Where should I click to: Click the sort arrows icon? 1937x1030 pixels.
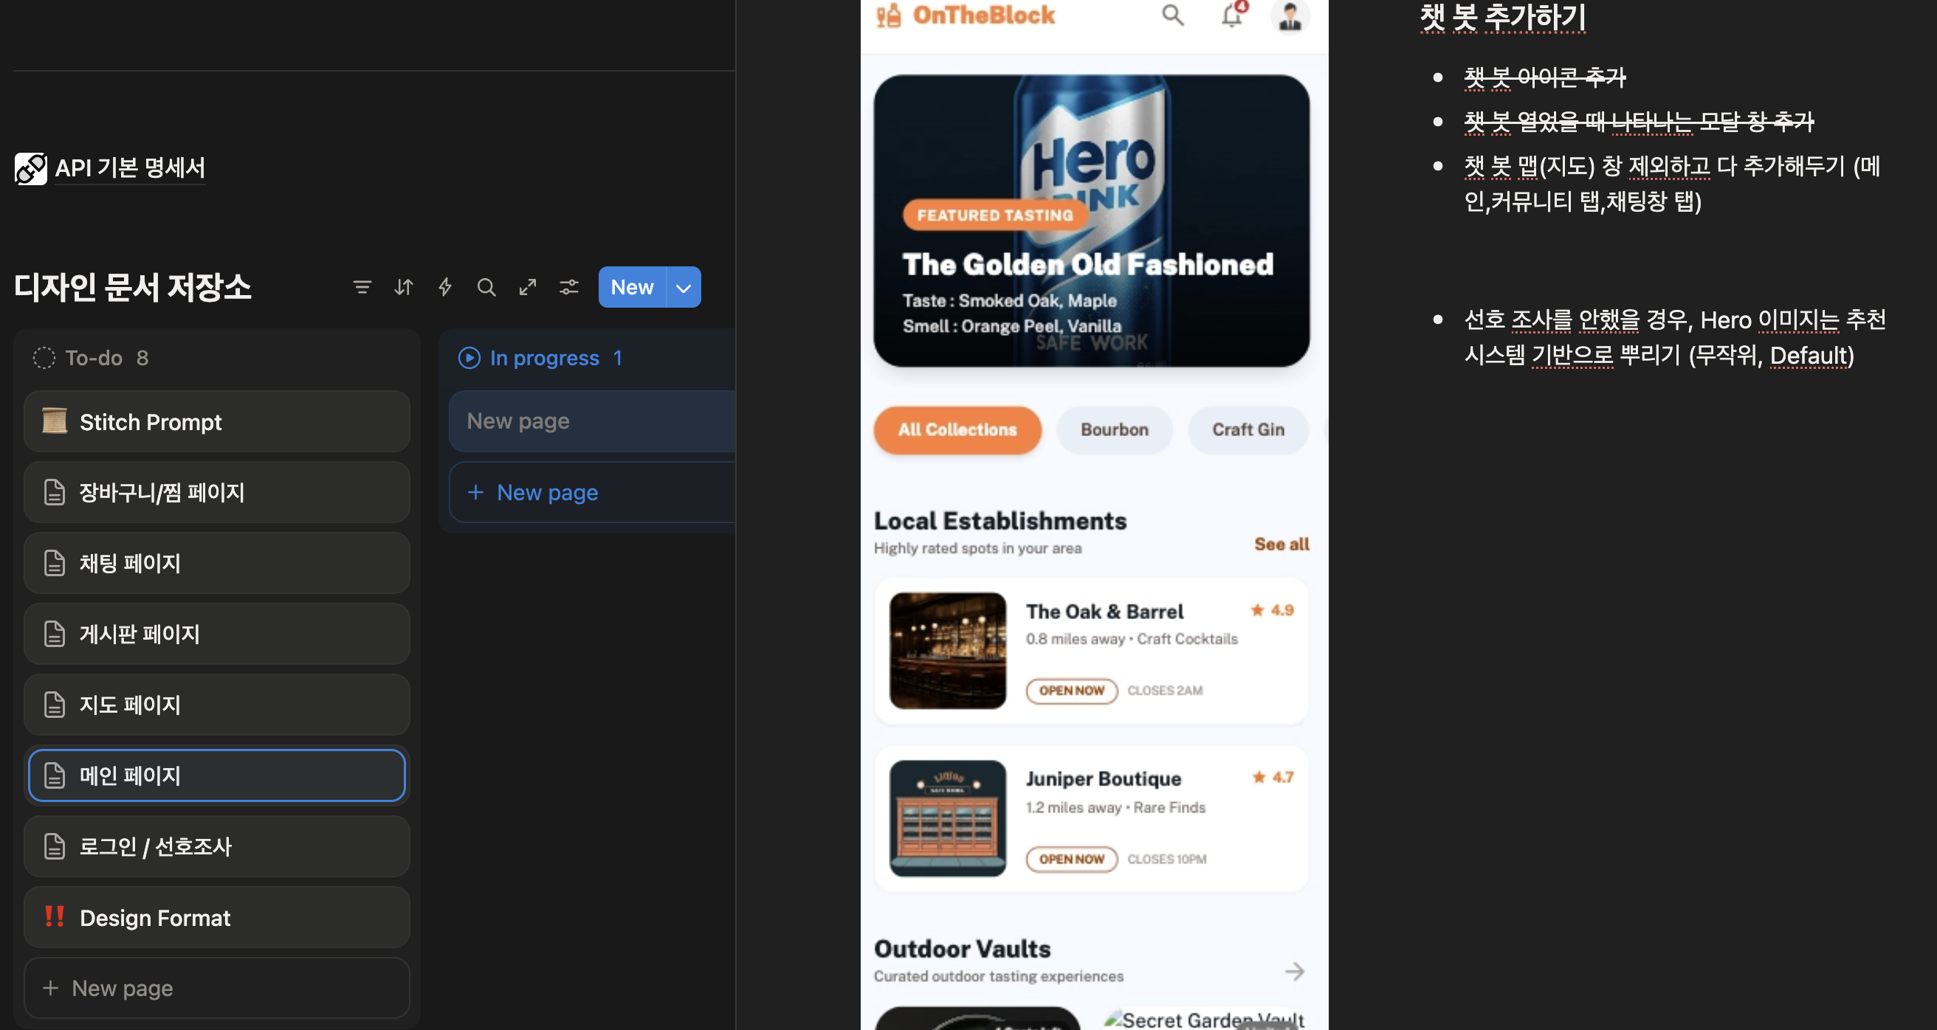point(404,287)
